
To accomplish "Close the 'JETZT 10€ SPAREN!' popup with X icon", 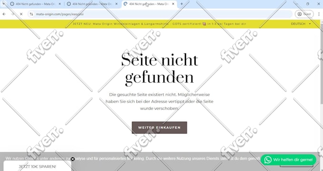I will click(x=73, y=159).
